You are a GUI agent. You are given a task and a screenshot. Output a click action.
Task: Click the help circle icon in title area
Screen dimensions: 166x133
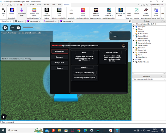(x=144, y=5)
